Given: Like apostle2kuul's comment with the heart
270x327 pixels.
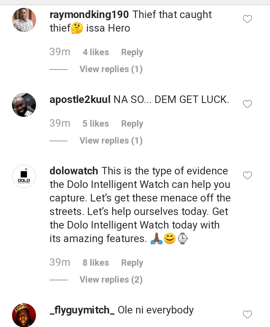Looking at the screenshot, I should 247,104.
